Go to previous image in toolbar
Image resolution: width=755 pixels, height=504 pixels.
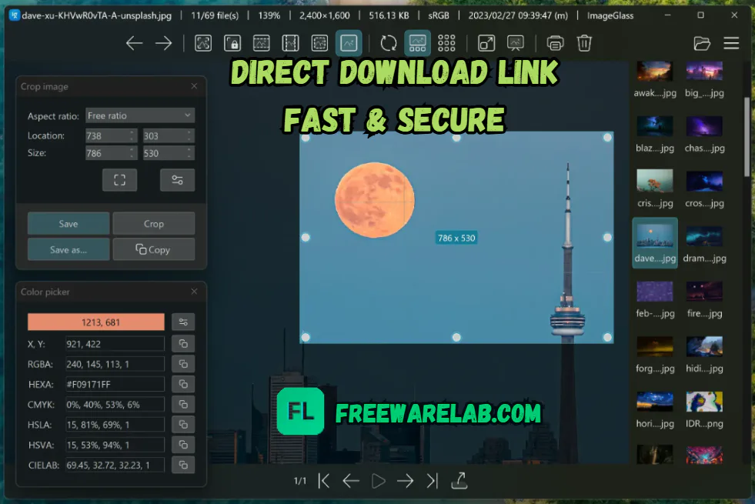point(135,43)
